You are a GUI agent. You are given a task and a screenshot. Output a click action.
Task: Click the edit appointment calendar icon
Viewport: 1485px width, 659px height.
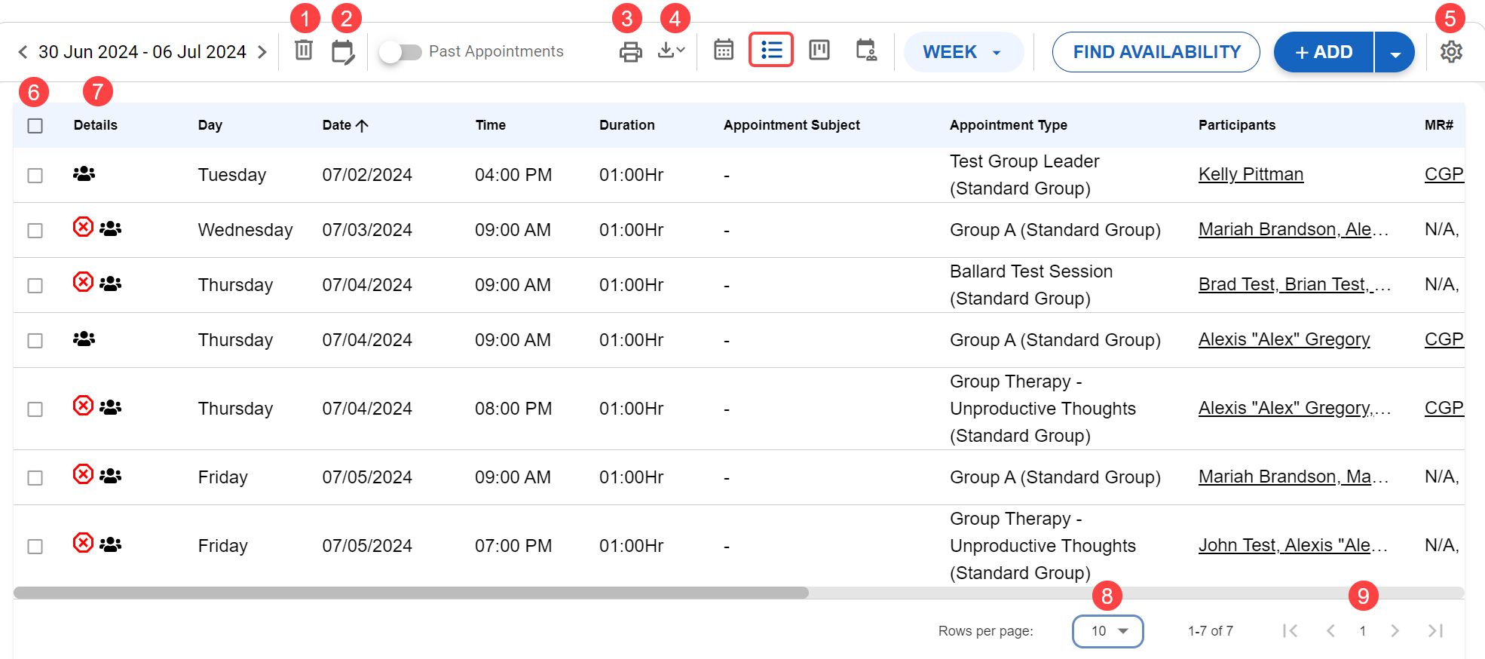[343, 52]
